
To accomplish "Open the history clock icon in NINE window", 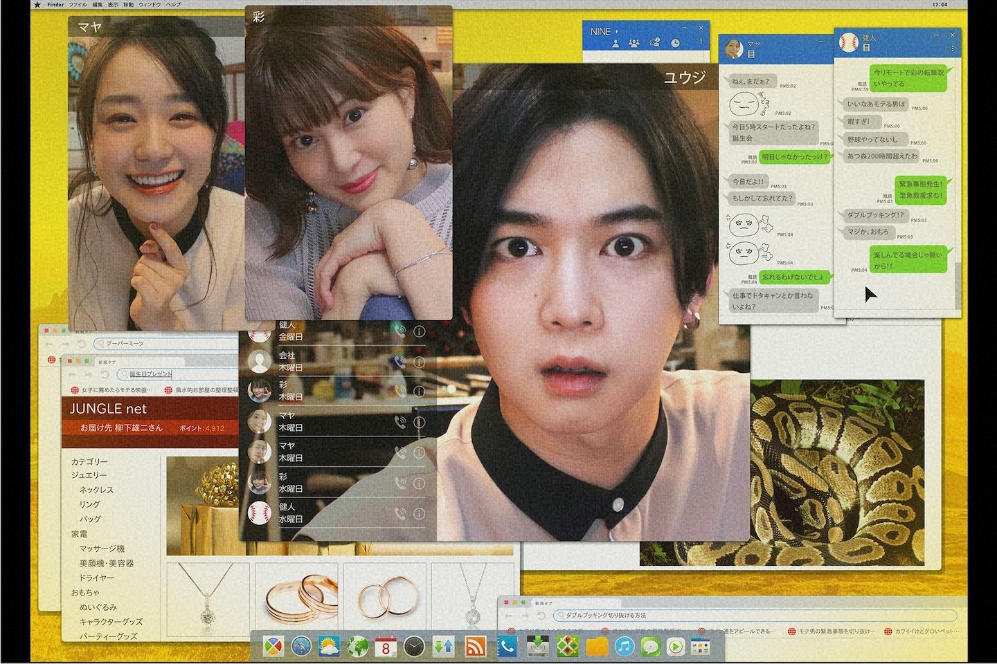I will point(675,43).
